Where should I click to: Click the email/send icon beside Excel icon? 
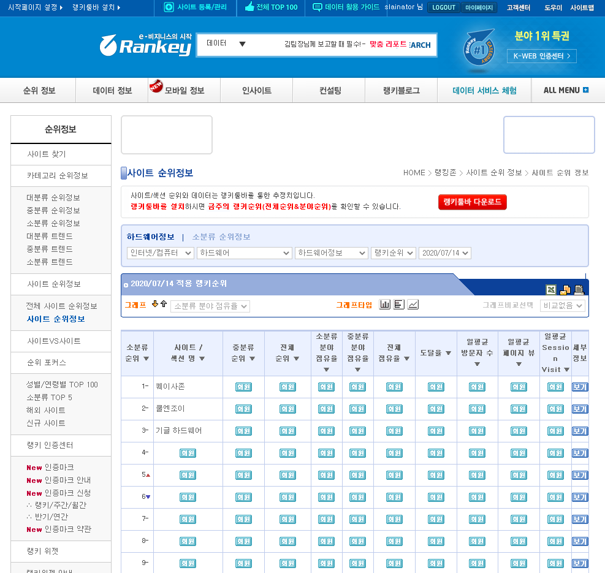coord(565,290)
